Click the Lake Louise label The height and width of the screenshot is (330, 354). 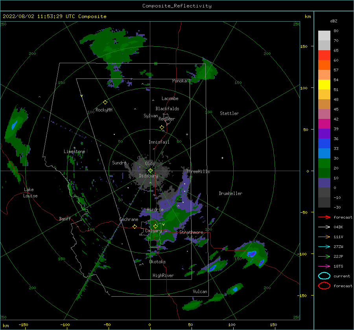[x=30, y=193]
